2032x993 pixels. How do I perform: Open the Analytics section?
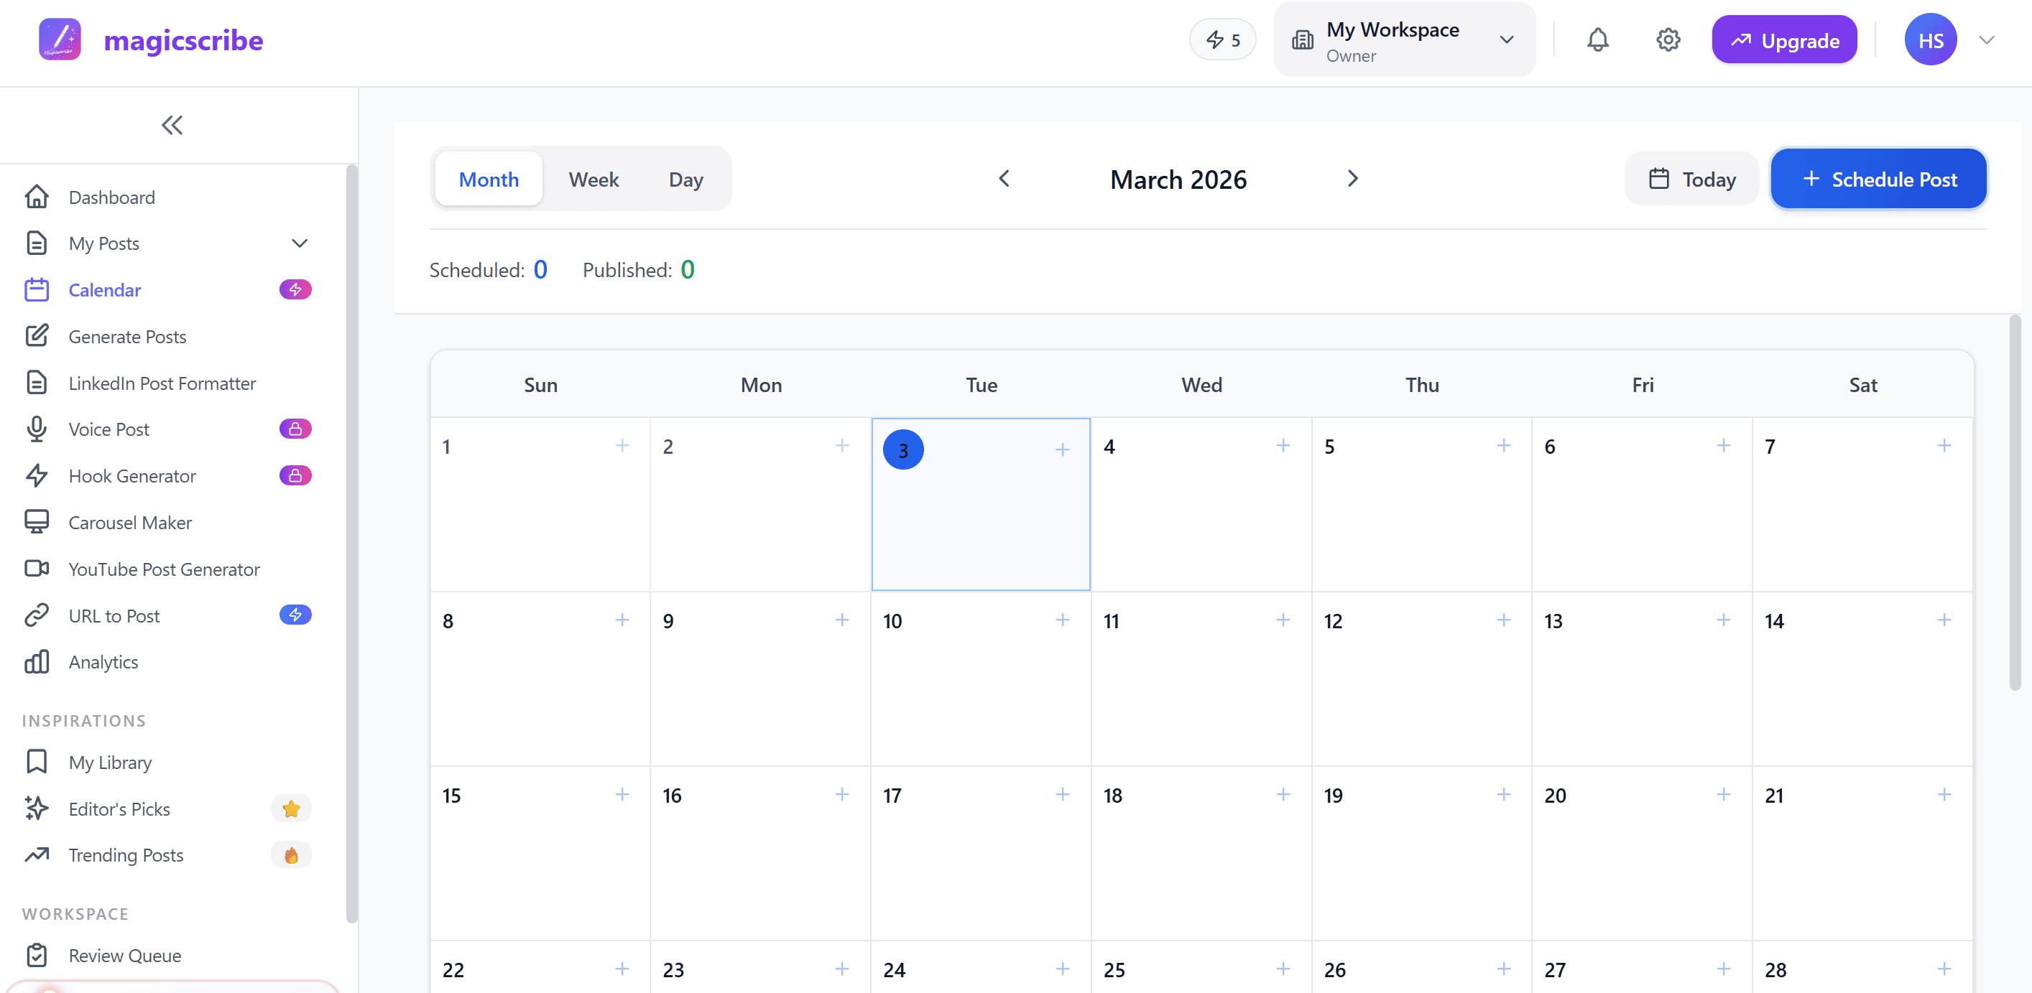pyautogui.click(x=103, y=662)
